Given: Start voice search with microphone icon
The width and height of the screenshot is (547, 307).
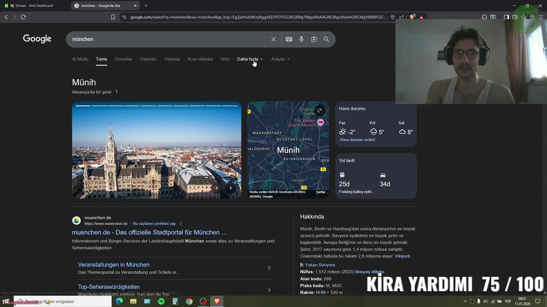Looking at the screenshot, I should click(x=301, y=39).
